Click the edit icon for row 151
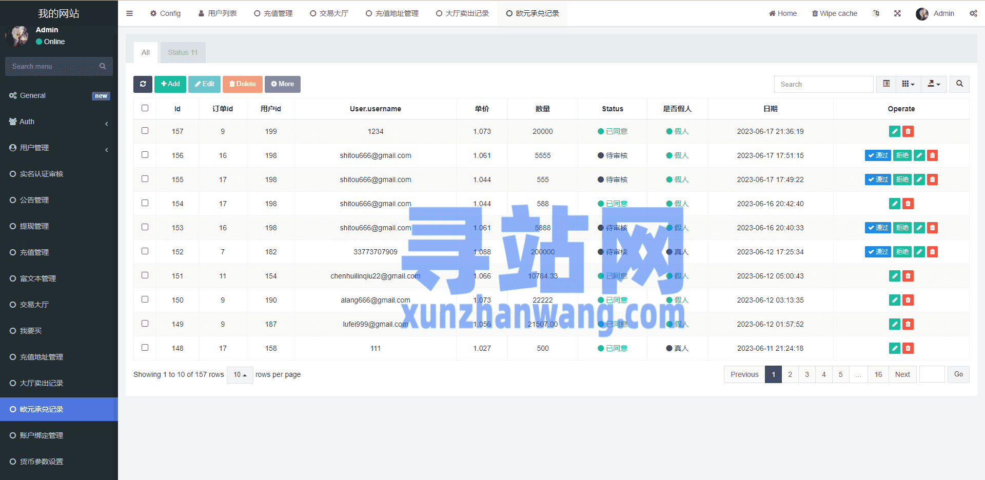This screenshot has width=985, height=480. coord(894,276)
